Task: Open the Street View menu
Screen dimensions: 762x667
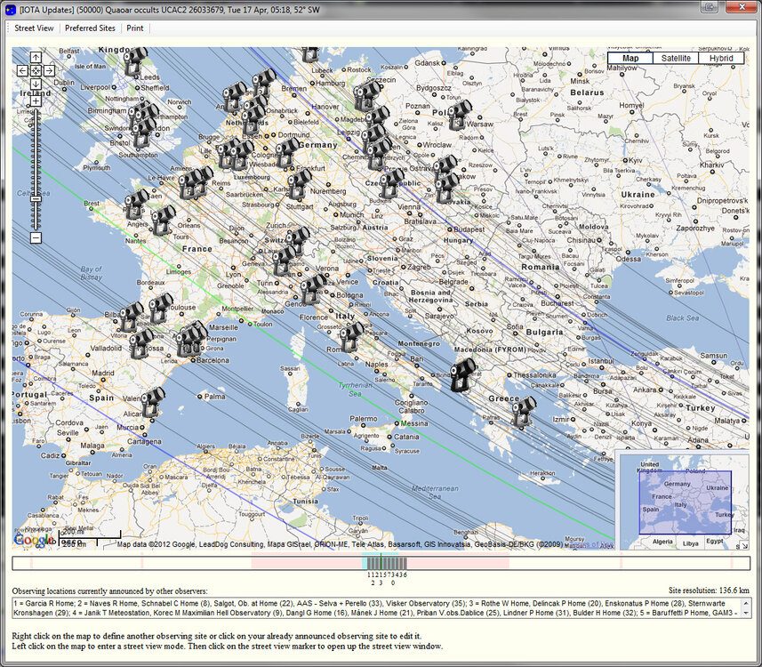Action: [34, 28]
